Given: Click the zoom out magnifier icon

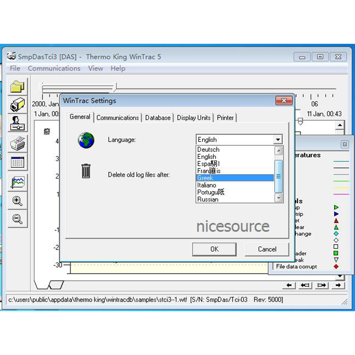Looking at the screenshot, I should [17, 218].
